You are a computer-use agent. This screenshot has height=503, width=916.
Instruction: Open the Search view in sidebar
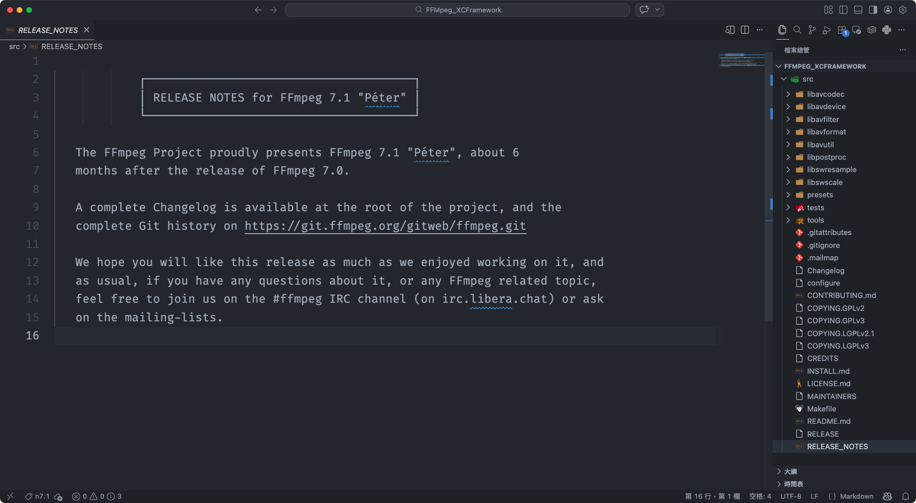[x=797, y=30]
